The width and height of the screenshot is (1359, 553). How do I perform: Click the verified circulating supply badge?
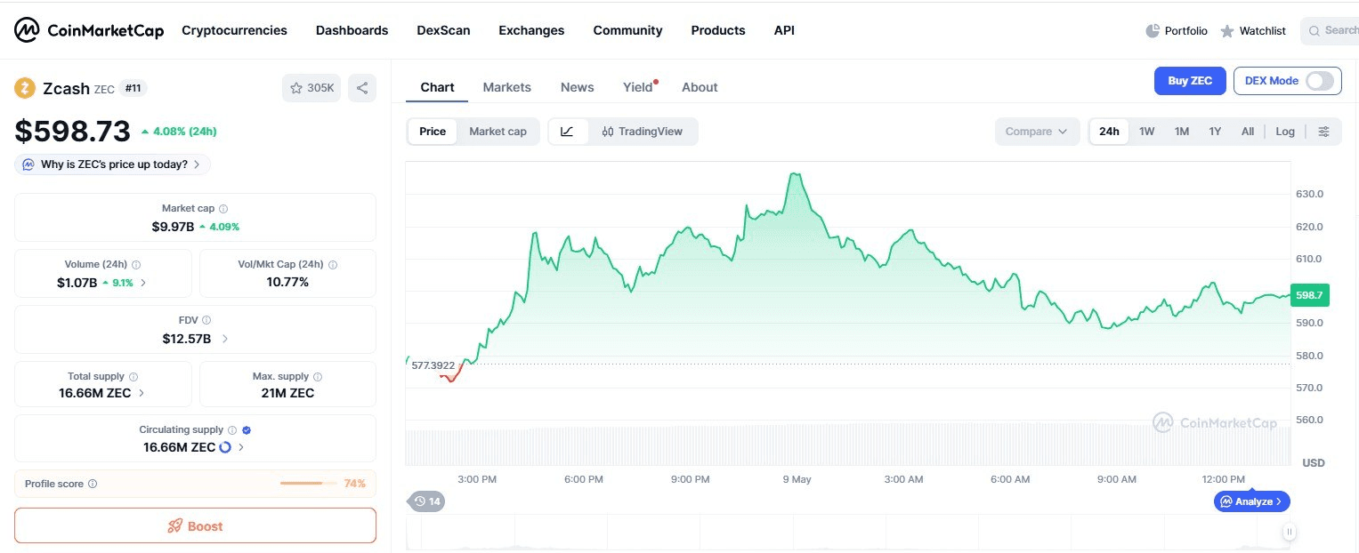point(247,430)
